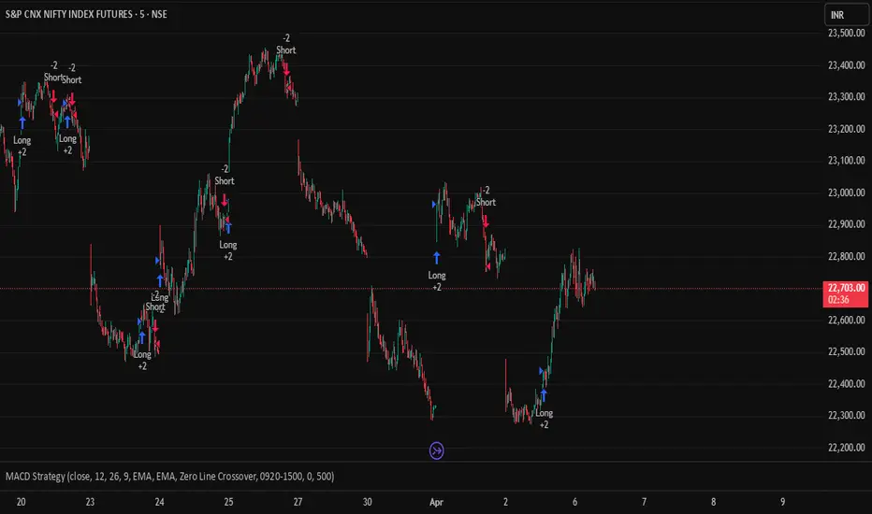Click date label 30 on time axis
The width and height of the screenshot is (872, 514).
point(367,502)
